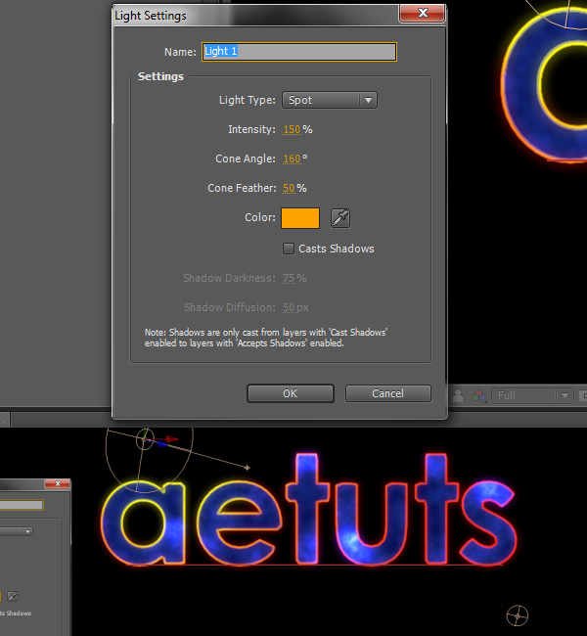587x636 pixels.
Task: Open the Light Type dropdown
Action: pos(330,100)
